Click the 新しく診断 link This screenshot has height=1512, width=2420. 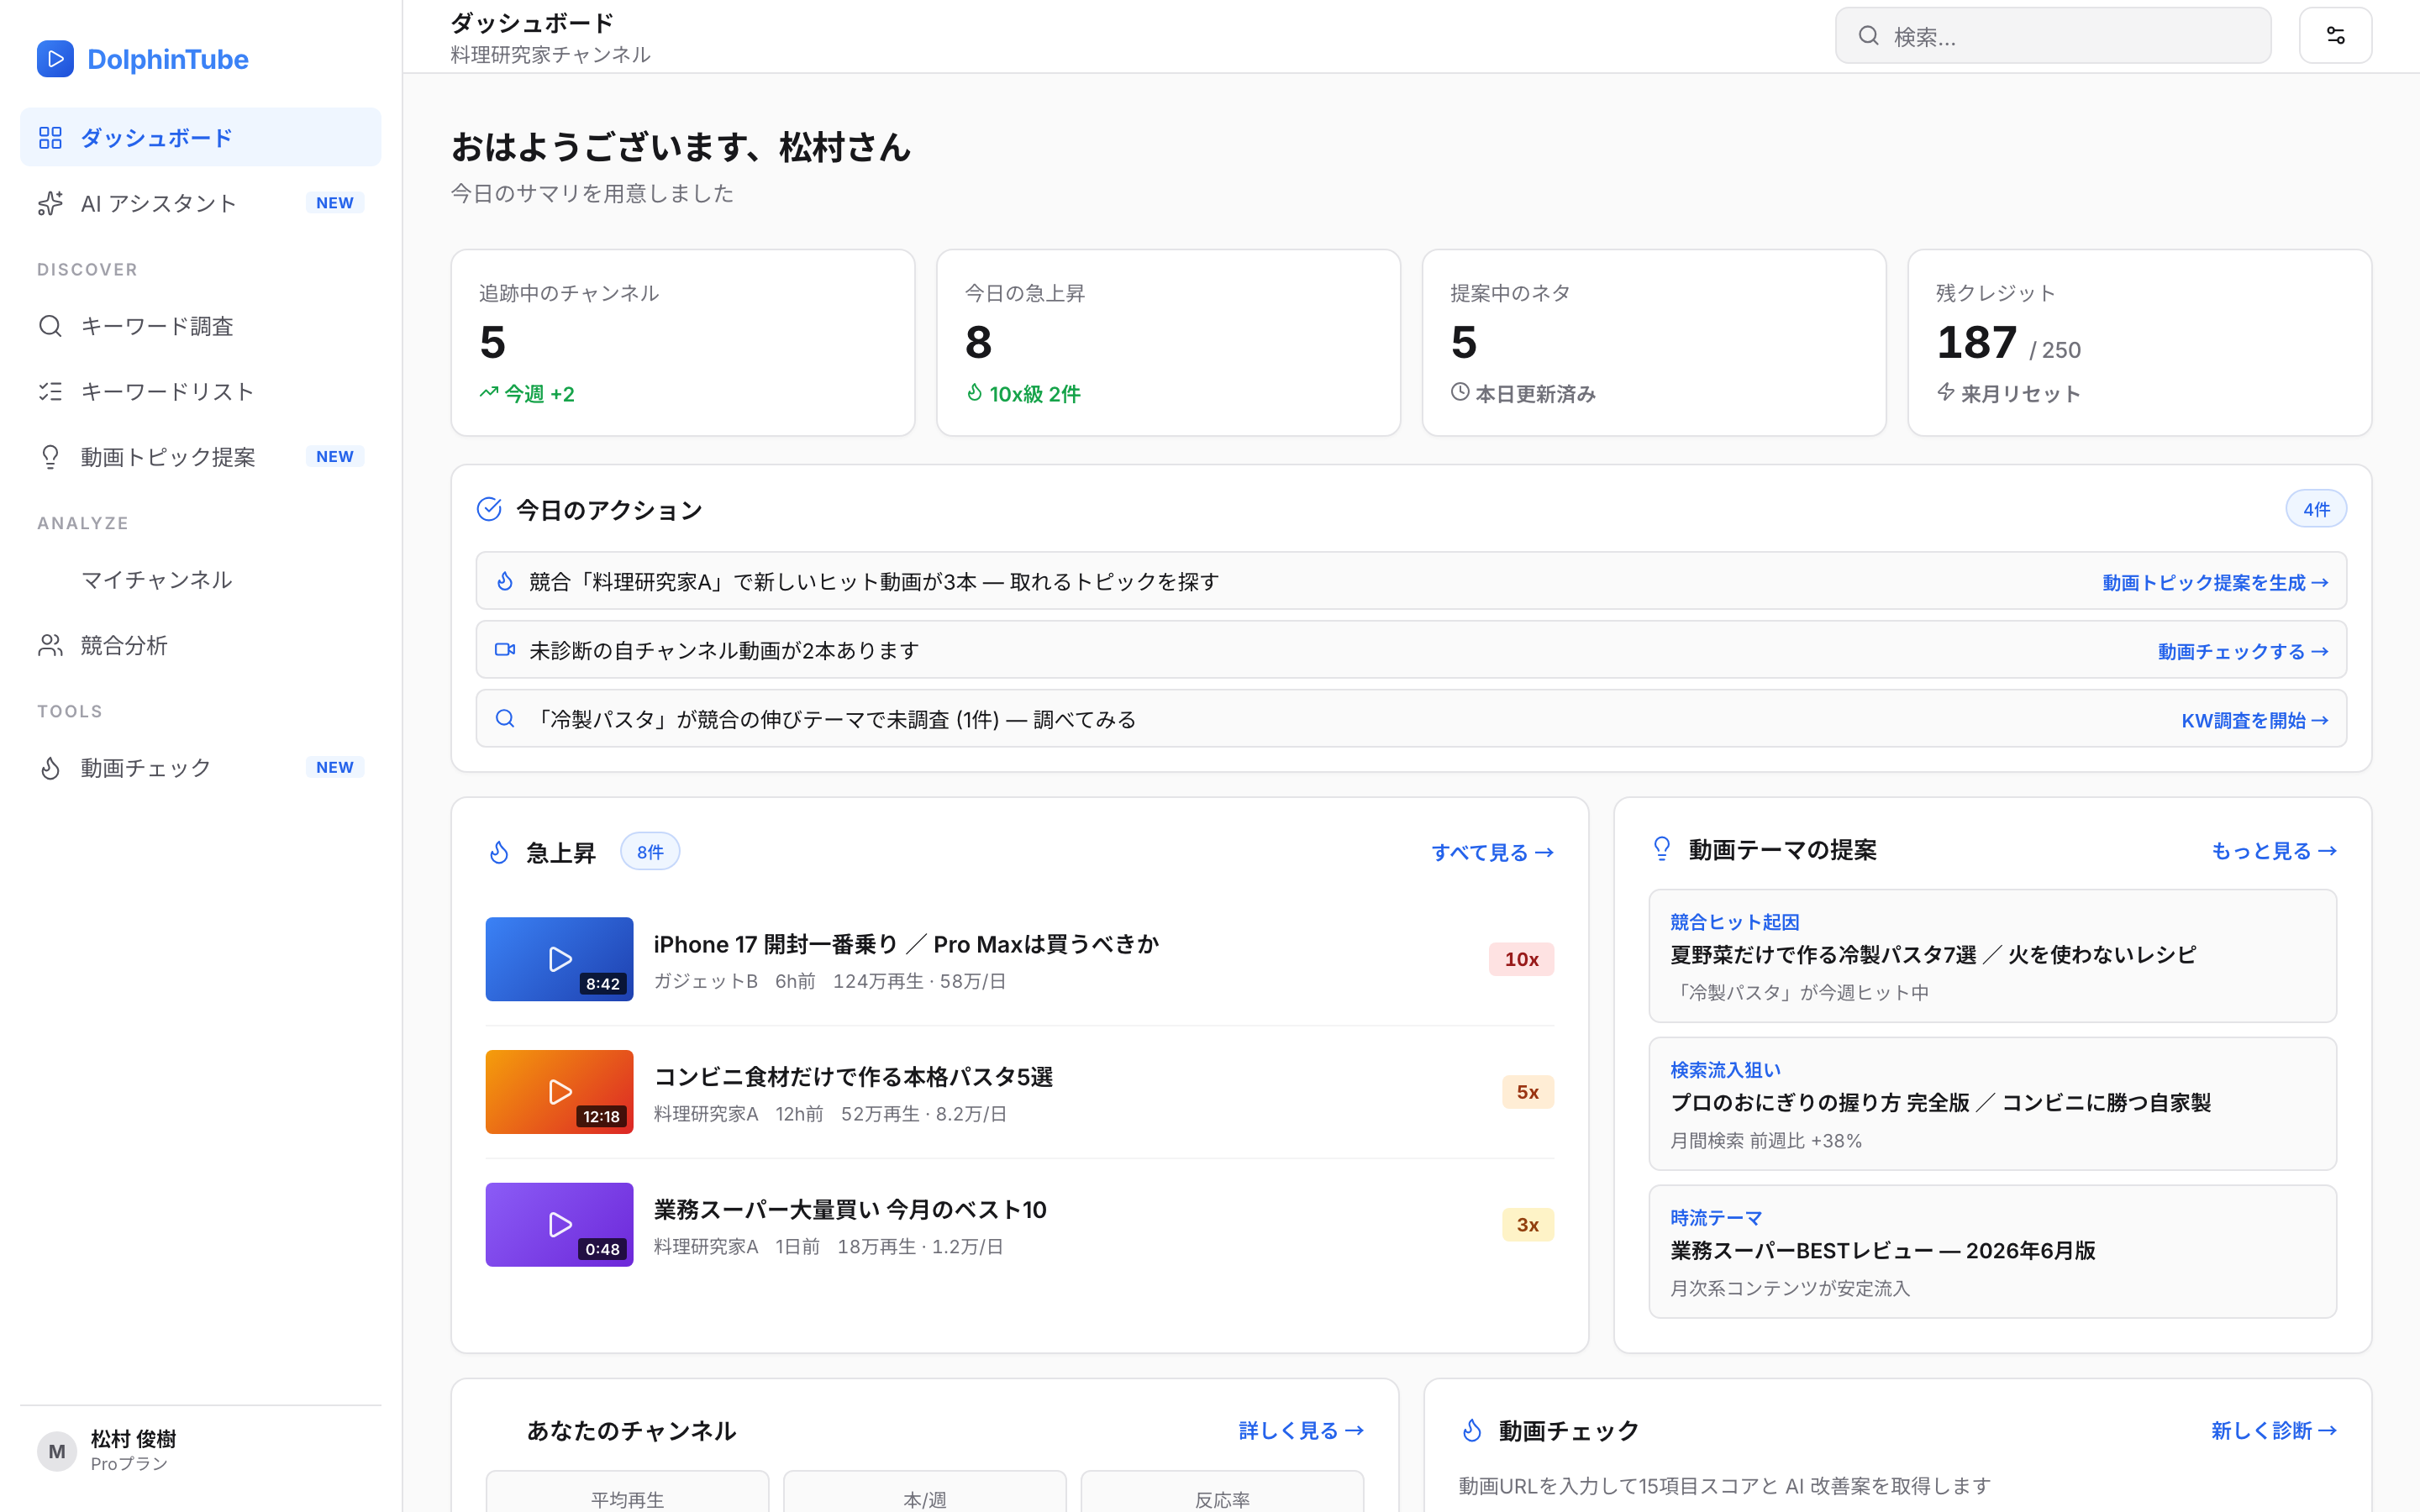tap(2274, 1431)
